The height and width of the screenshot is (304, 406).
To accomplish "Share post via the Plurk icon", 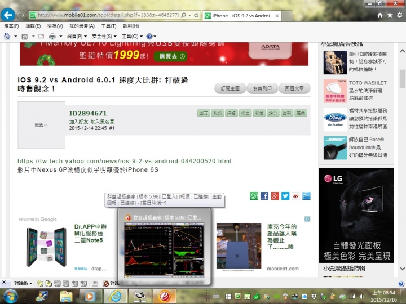I will tap(306, 196).
